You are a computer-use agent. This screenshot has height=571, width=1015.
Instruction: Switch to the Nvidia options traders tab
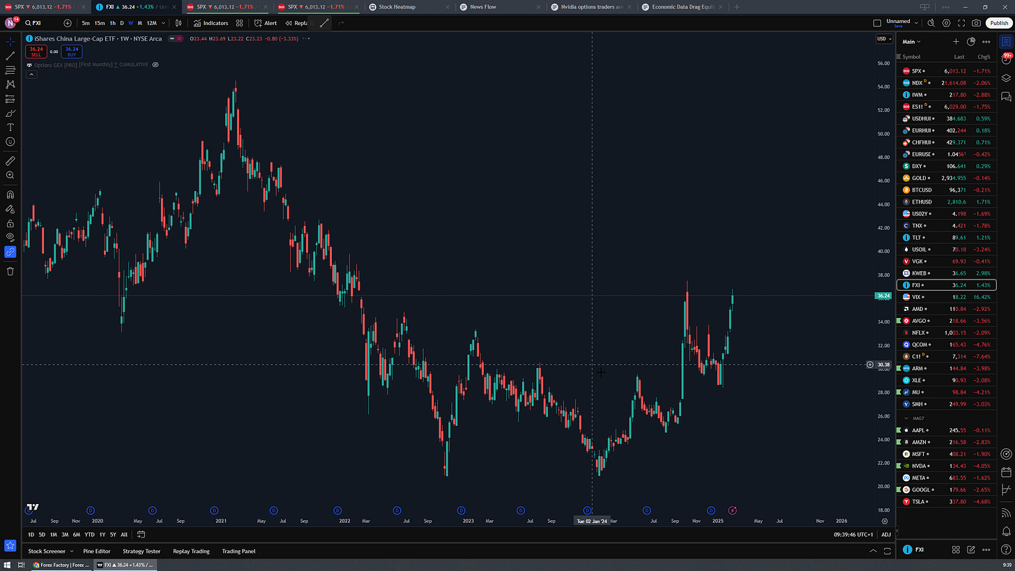coord(592,7)
